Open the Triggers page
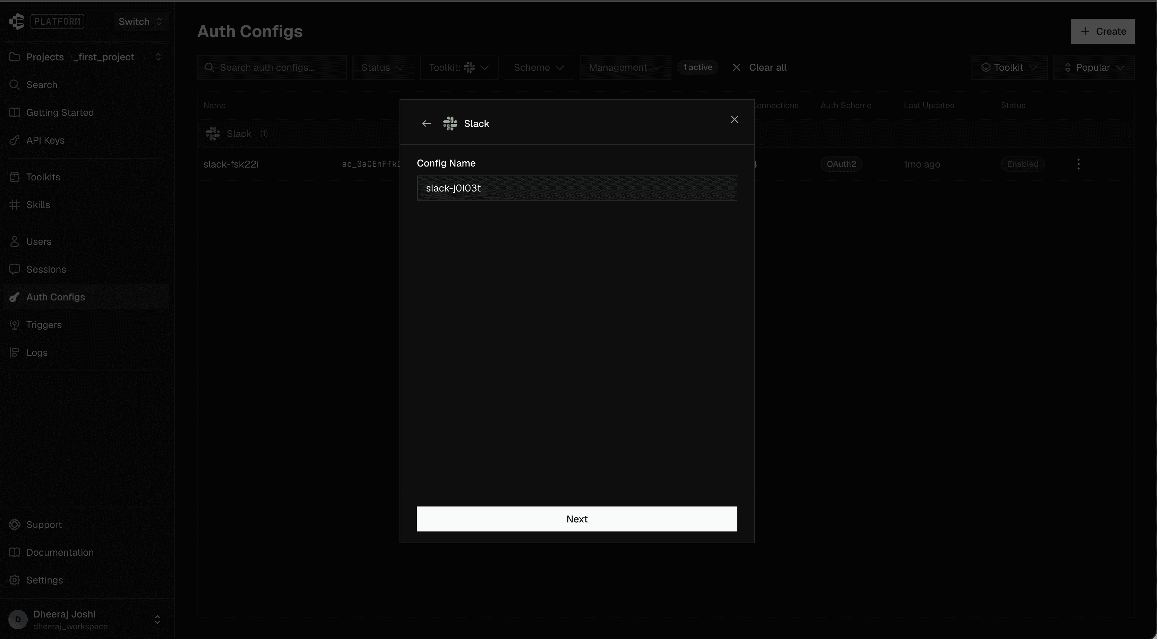The height and width of the screenshot is (639, 1157). tap(85, 325)
